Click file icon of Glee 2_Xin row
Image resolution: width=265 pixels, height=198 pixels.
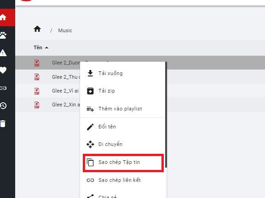click(x=37, y=105)
